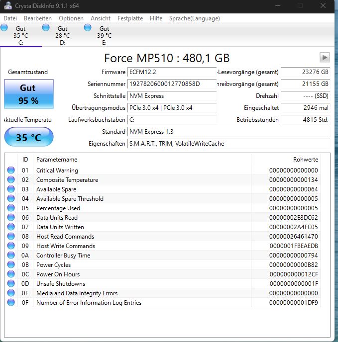The height and width of the screenshot is (342, 338).
Task: Click the CrystalDiskInfo app icon in title bar
Action: (x=8, y=5)
